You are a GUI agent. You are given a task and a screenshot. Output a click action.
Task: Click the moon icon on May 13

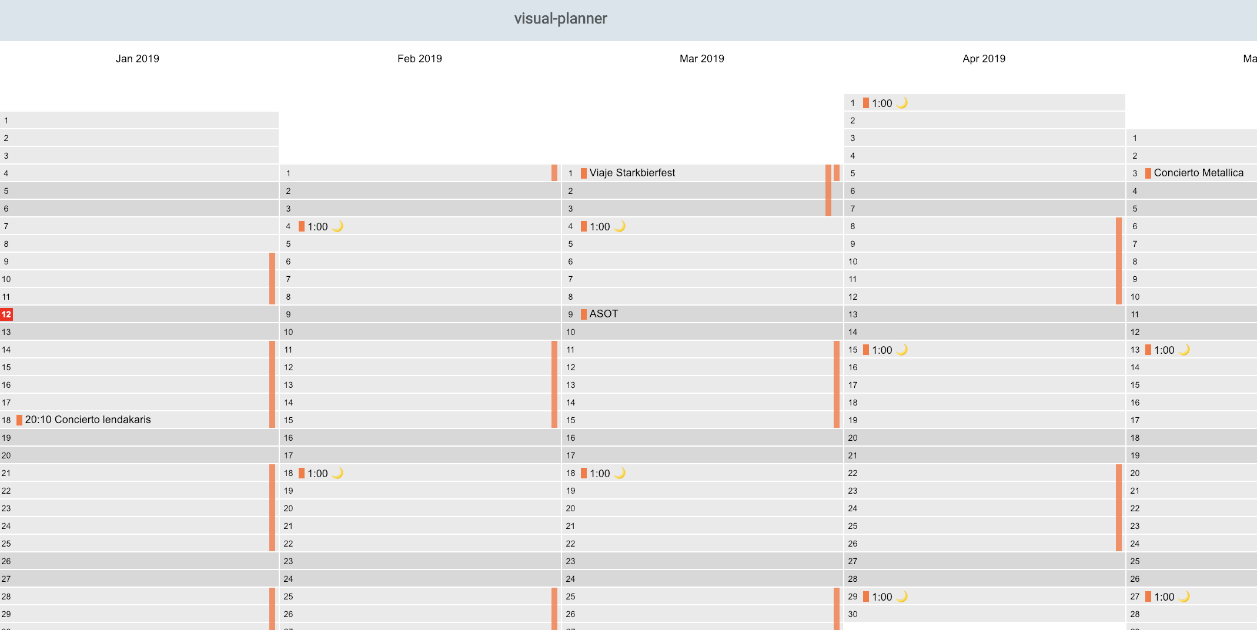coord(1184,350)
